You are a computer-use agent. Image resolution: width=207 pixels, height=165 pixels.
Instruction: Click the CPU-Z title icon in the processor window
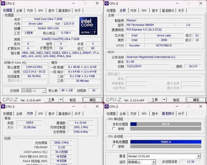[3, 3]
